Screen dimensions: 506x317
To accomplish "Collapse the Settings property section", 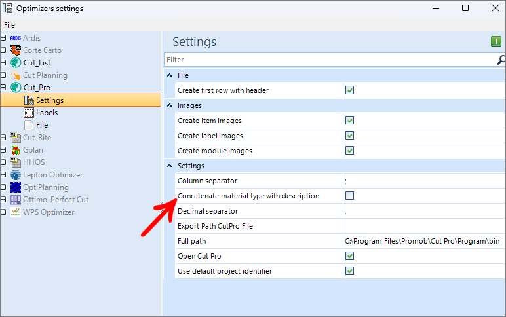I will pos(169,166).
